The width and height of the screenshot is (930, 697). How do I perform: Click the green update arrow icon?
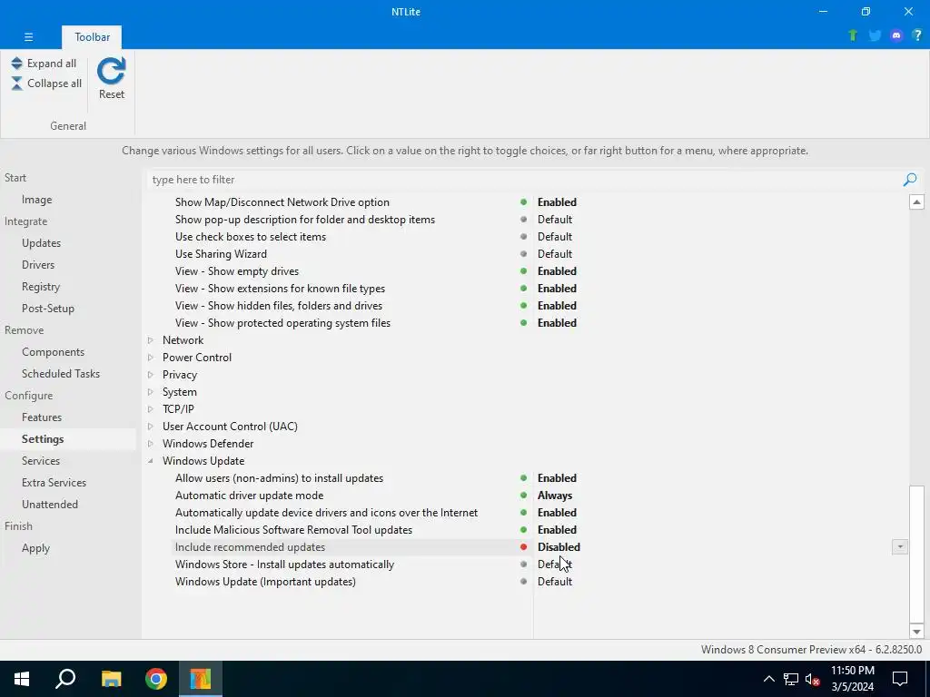coord(853,35)
